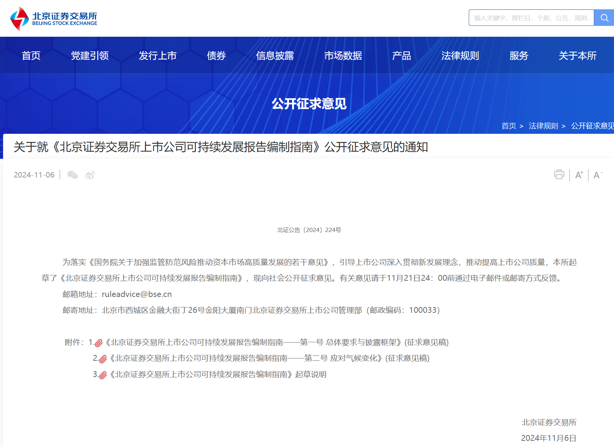Share article via WeChat icon

[x=72, y=175]
